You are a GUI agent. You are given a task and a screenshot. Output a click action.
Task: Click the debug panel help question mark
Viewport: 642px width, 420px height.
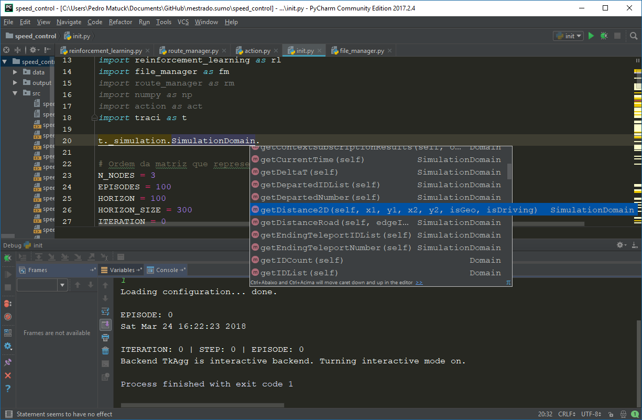point(8,389)
